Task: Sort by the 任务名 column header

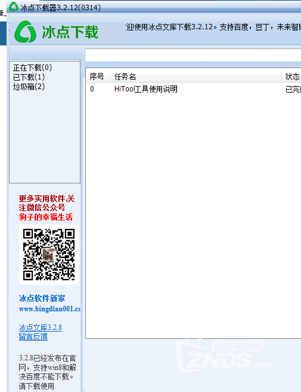Action: pos(196,76)
